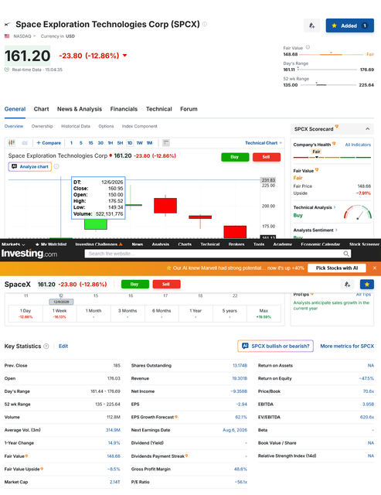Click the Technical Analysis gauge
The image size is (381, 495).
tap(358, 212)
